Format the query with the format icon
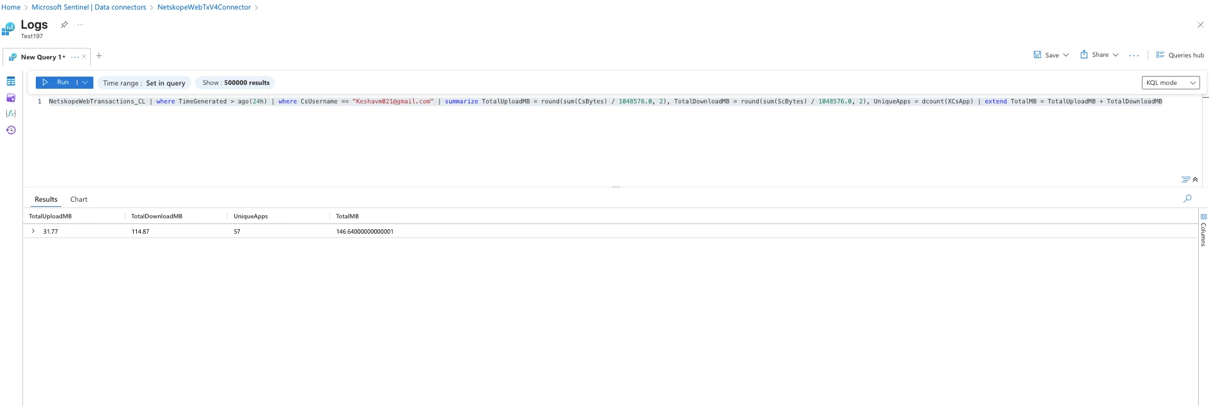 [x=1185, y=179]
